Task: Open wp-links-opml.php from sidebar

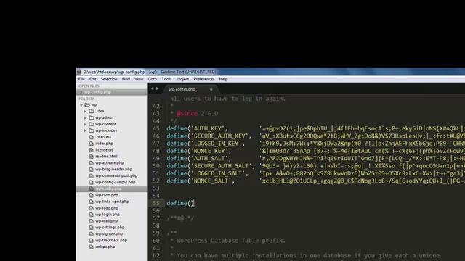Action: pos(112,202)
